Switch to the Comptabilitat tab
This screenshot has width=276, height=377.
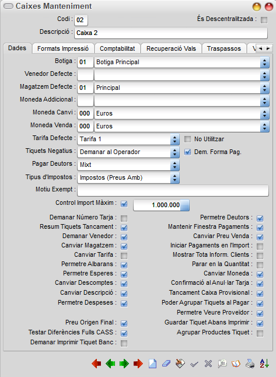click(117, 48)
